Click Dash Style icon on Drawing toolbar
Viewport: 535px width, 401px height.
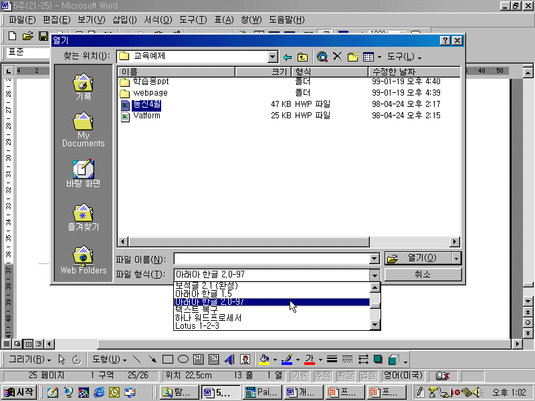pos(347,359)
